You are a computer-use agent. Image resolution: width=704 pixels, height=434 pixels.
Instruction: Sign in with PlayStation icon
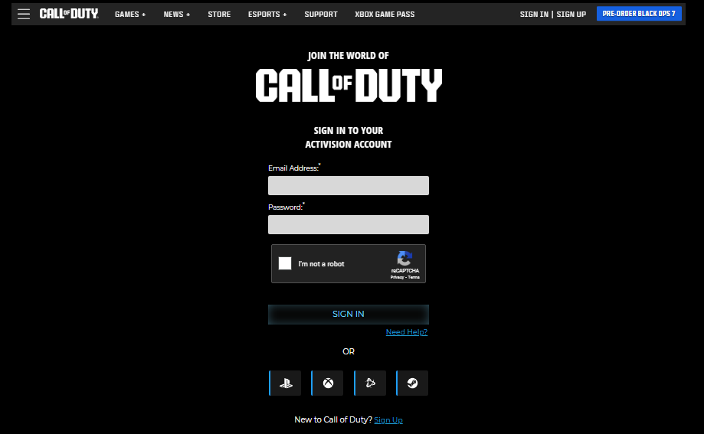pos(285,383)
